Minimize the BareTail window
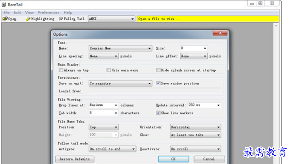290x164 pixels. [252, 3]
